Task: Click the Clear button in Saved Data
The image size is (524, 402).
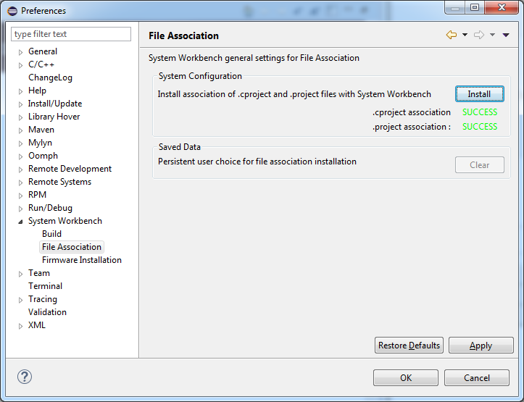Action: pos(480,164)
